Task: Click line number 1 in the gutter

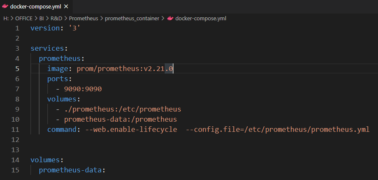Action: click(17, 28)
